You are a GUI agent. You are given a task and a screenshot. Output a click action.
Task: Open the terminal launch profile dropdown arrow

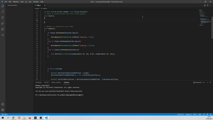point(205,82)
